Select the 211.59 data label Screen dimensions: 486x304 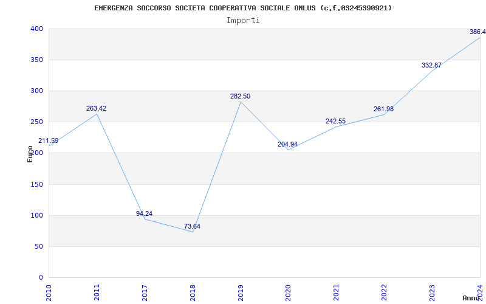(x=48, y=141)
